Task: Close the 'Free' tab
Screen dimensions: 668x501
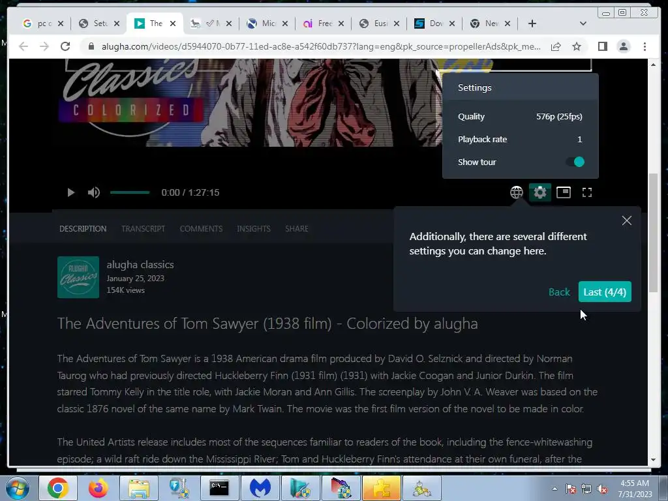Action: [341, 23]
